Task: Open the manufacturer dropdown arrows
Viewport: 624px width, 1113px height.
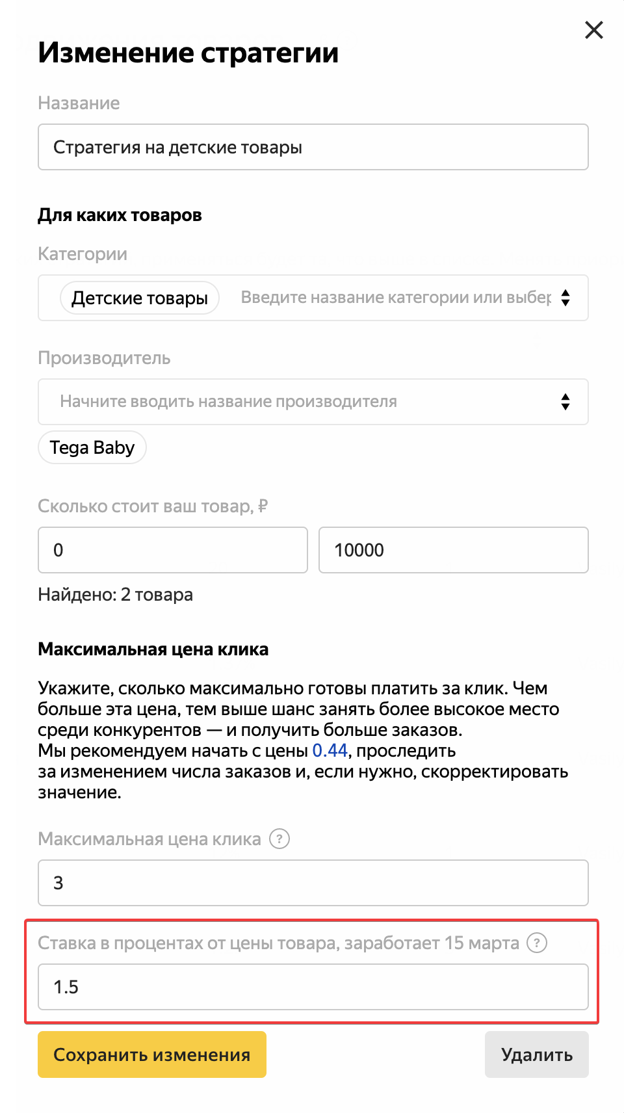Action: tap(565, 402)
